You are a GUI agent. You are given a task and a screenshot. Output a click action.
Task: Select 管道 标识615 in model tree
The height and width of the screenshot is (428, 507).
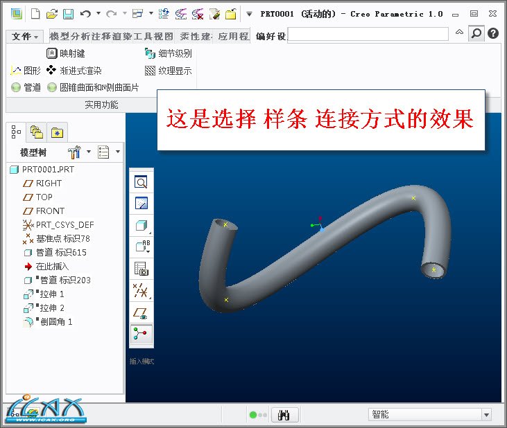[x=60, y=252]
